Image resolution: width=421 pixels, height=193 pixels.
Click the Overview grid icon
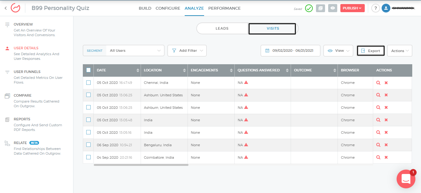point(8,24)
